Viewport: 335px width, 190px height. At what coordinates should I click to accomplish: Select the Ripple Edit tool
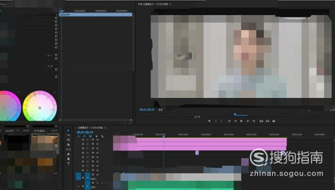pyautogui.click(x=68, y=140)
